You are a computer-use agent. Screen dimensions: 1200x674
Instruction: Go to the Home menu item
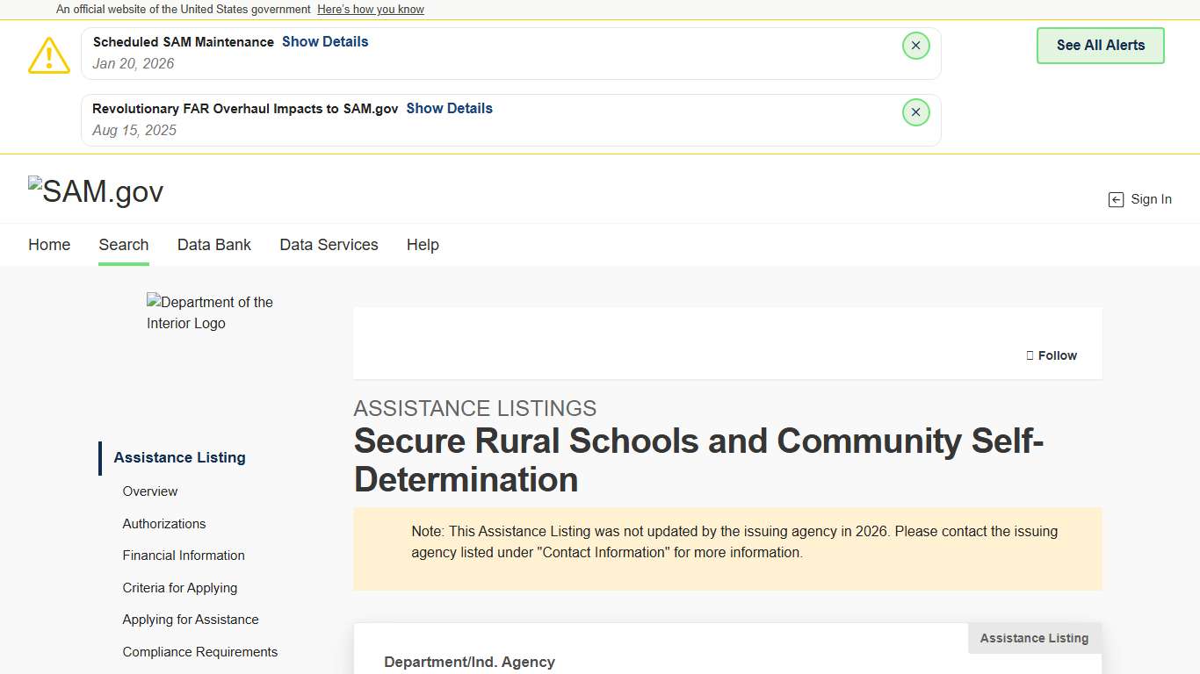coord(49,245)
